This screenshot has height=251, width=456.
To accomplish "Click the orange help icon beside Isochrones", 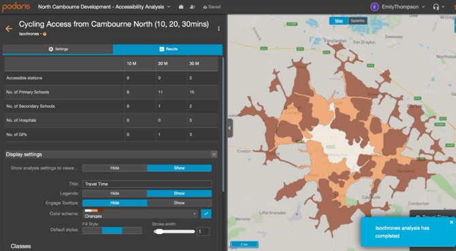I will [45, 34].
